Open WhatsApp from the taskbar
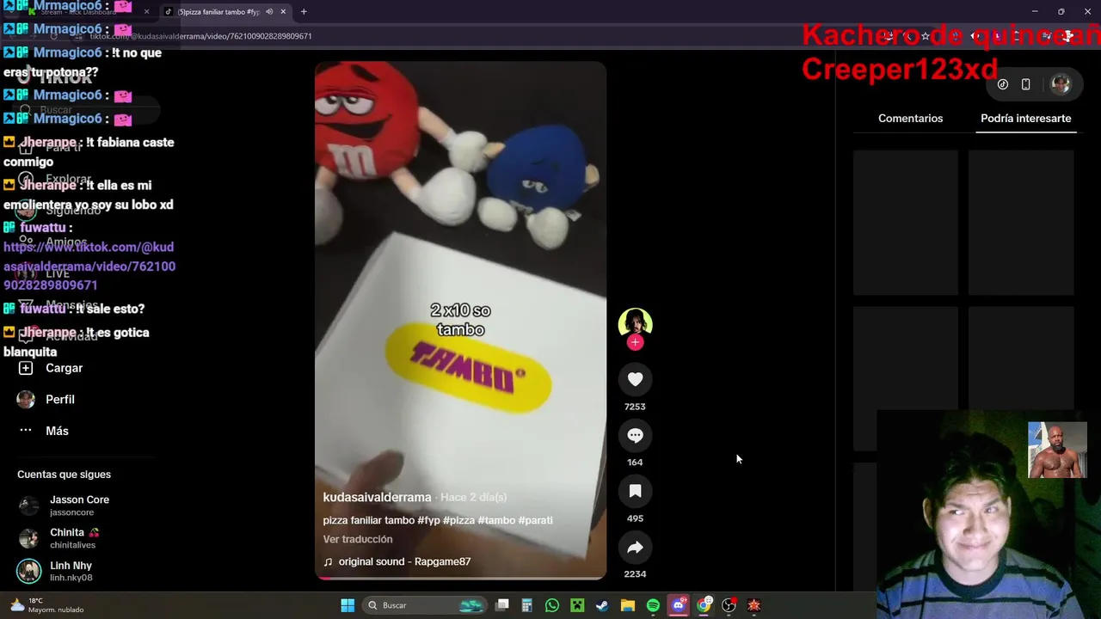 tap(552, 605)
